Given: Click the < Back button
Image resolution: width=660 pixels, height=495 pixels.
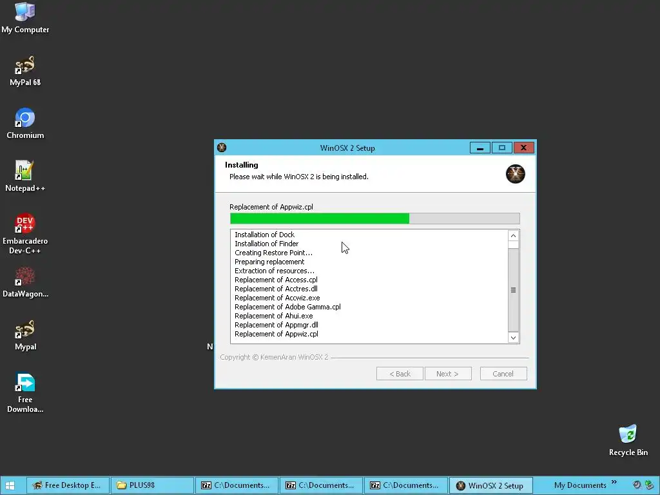Looking at the screenshot, I should pyautogui.click(x=400, y=374).
